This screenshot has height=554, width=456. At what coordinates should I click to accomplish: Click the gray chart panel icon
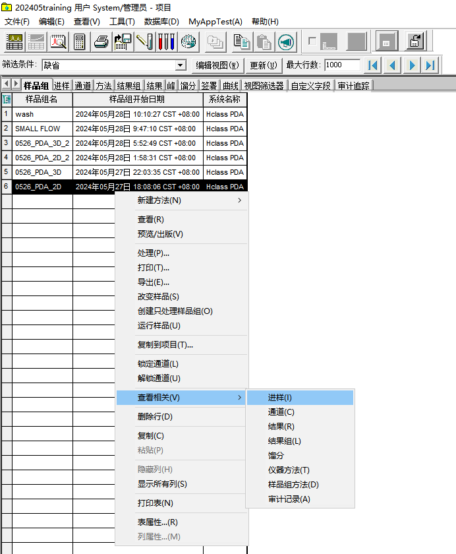click(x=329, y=42)
